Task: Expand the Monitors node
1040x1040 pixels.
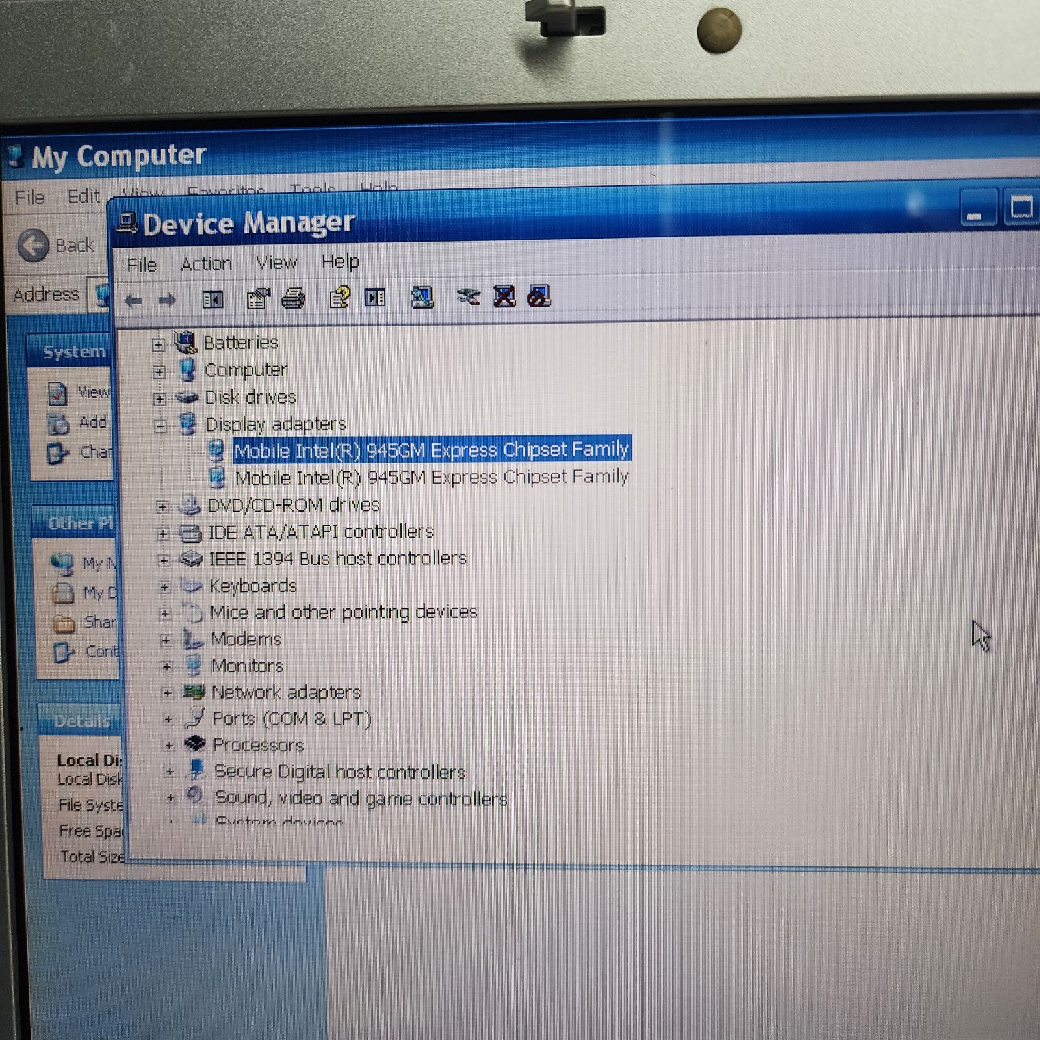Action: pyautogui.click(x=167, y=667)
